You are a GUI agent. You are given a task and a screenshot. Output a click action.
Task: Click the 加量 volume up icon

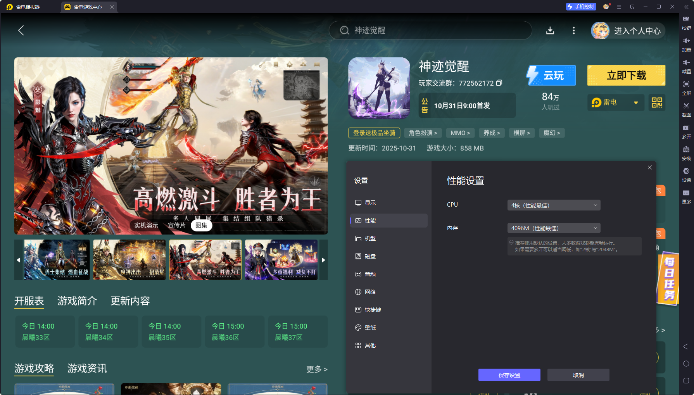pos(686,45)
